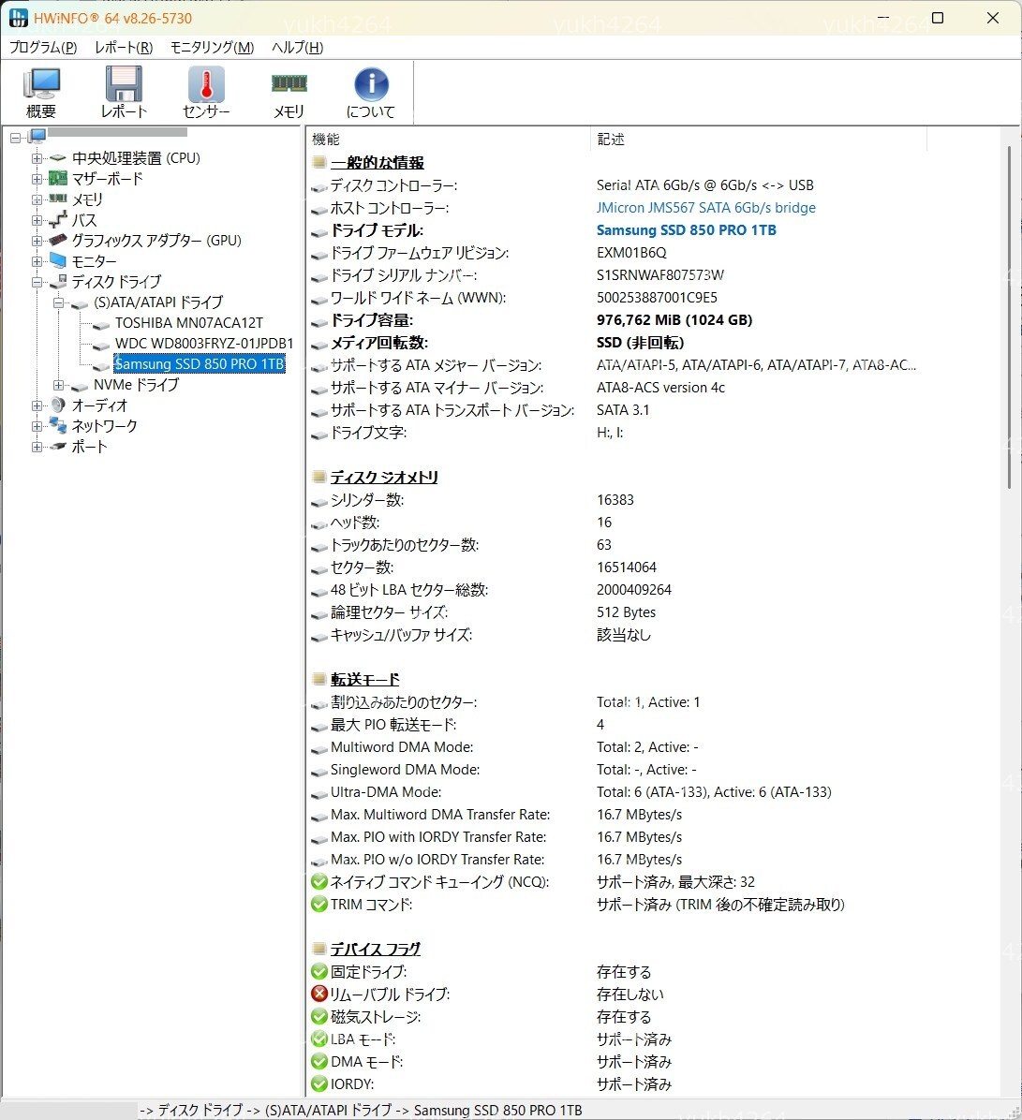Select the highlighted Samsung SSD 850 PRO 1TB tree item

click(200, 363)
